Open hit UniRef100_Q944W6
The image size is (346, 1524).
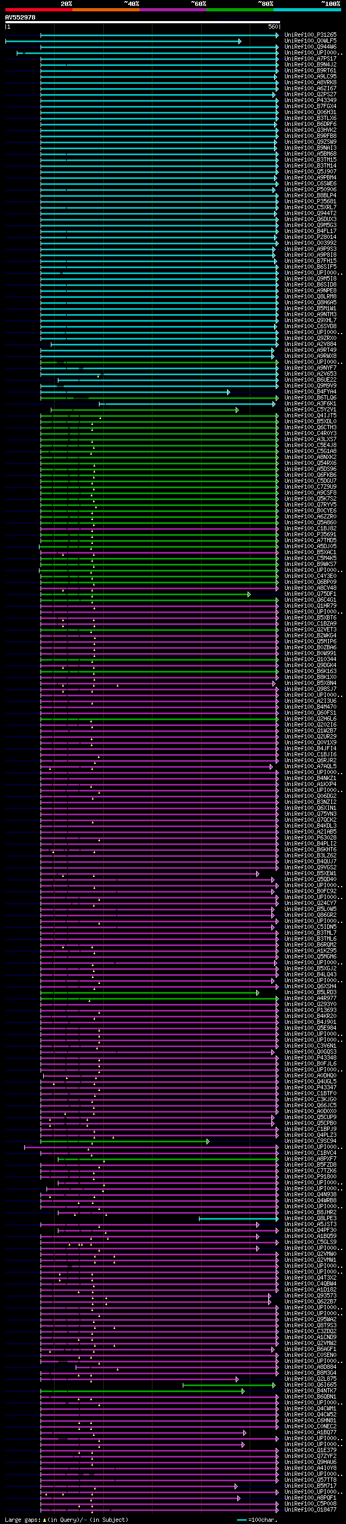[x=310, y=46]
